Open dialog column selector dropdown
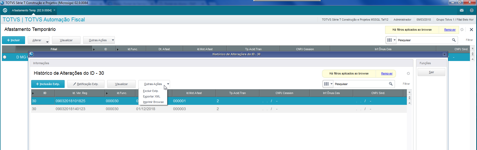Screen dimensions: 477x150 (328, 84)
